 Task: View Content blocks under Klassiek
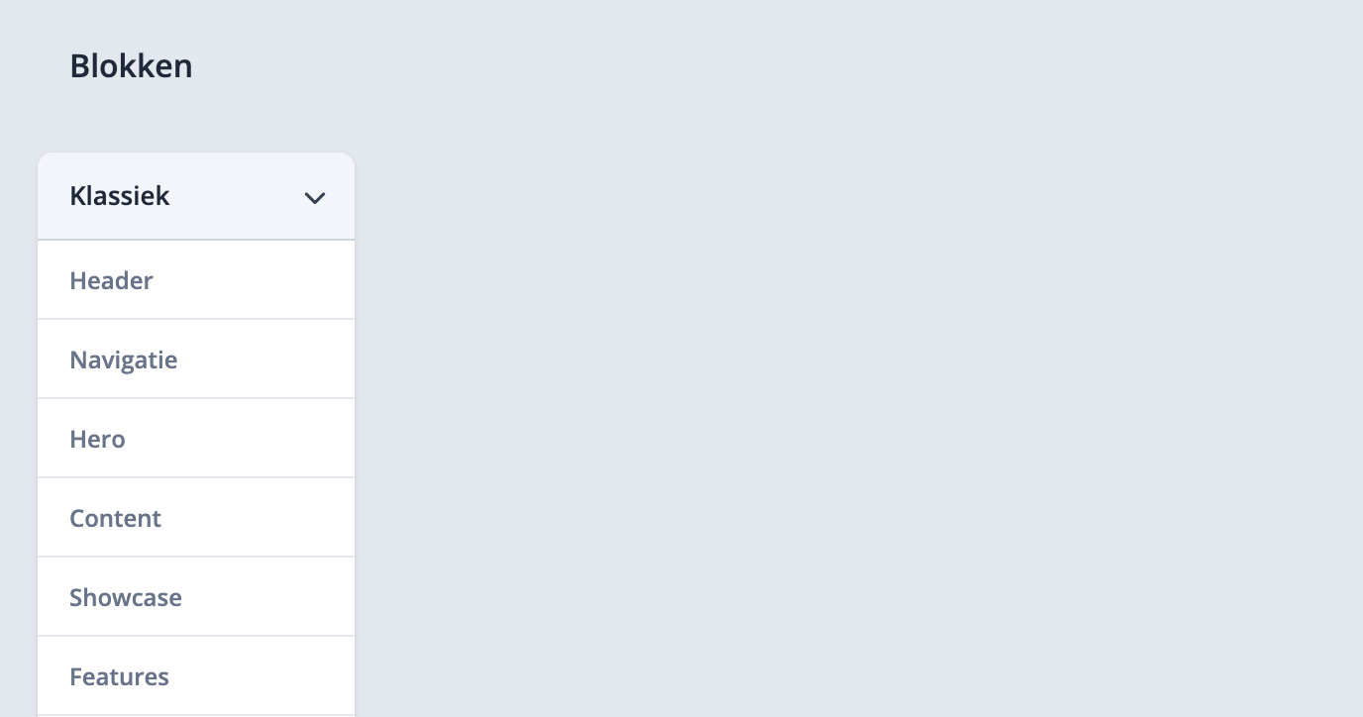196,518
